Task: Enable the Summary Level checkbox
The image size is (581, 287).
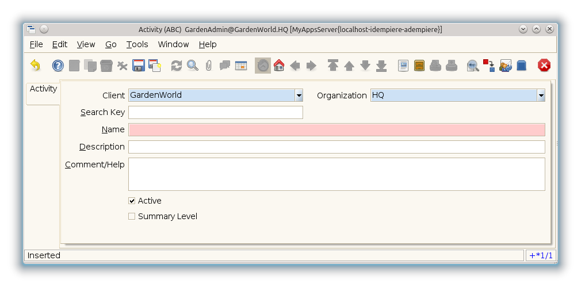Action: 132,216
